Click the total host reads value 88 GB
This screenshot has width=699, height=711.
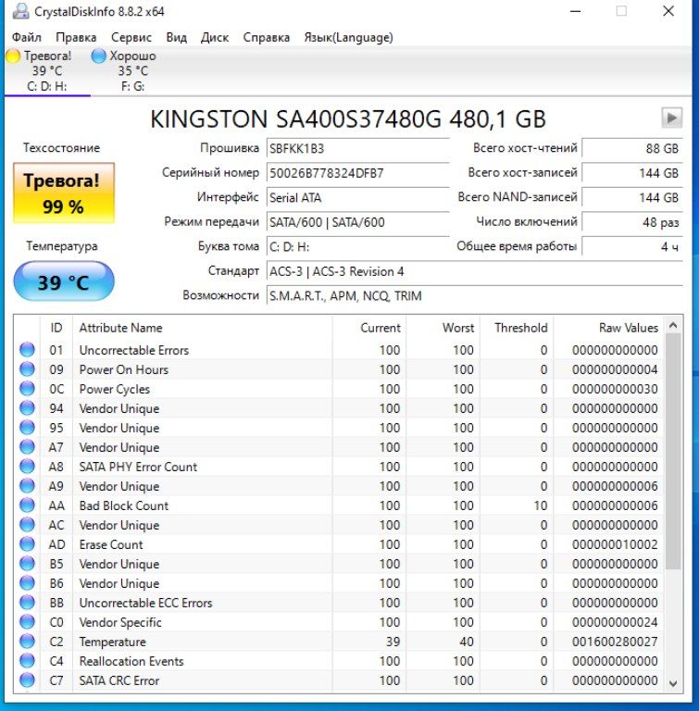(x=631, y=149)
